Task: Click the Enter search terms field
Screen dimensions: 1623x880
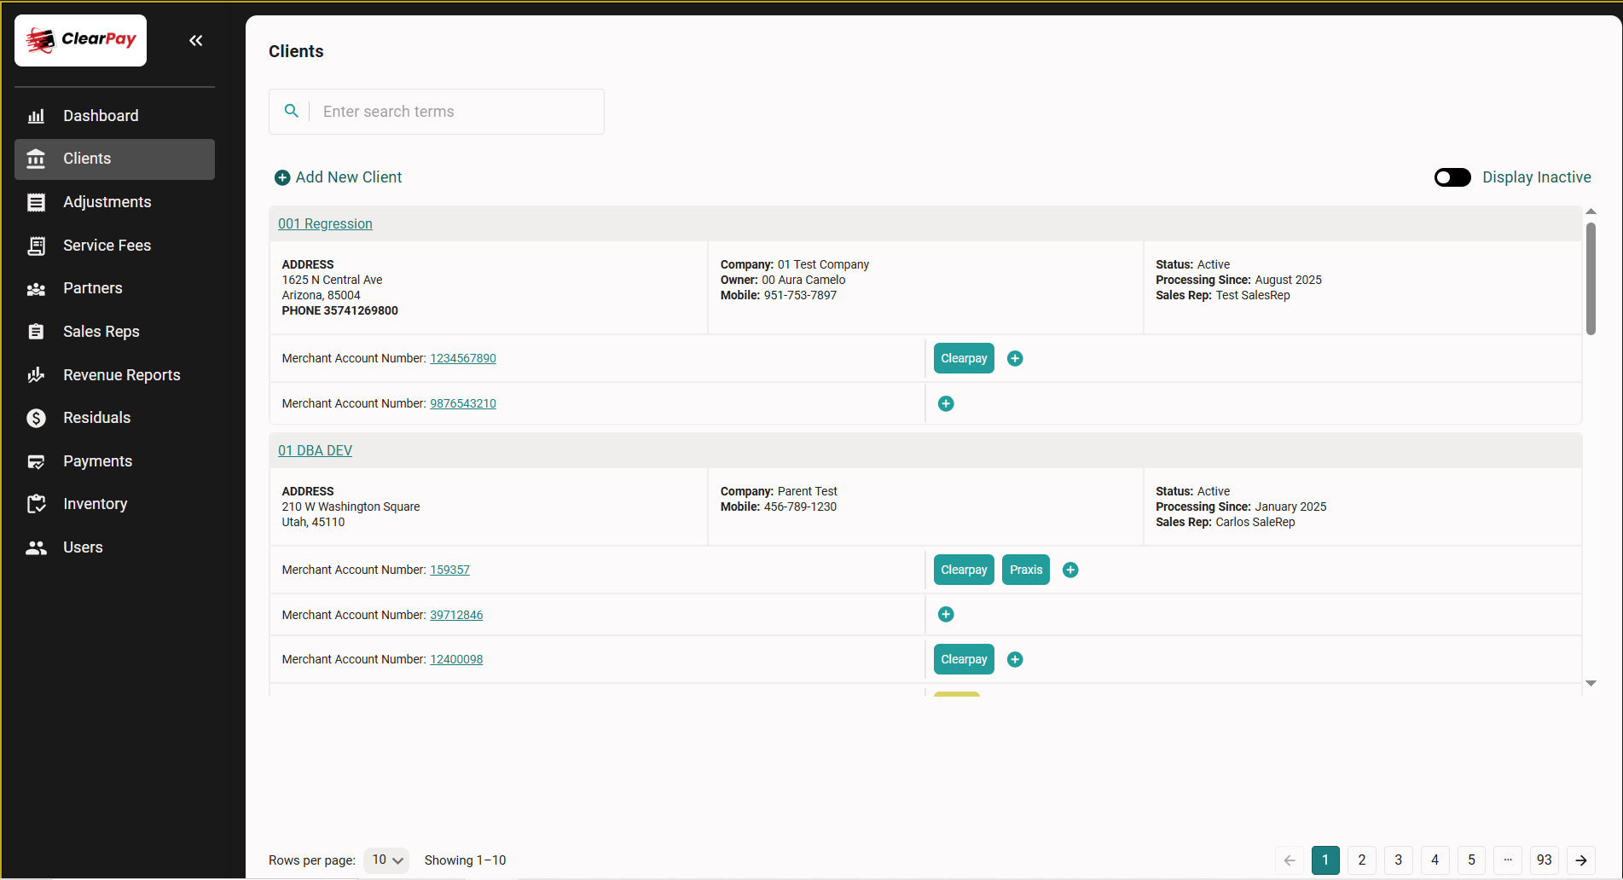Action: coord(458,111)
